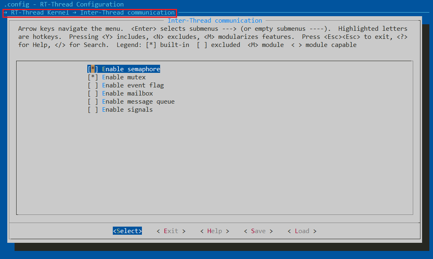Click the Save button
The height and width of the screenshot is (259, 433).
click(258, 231)
